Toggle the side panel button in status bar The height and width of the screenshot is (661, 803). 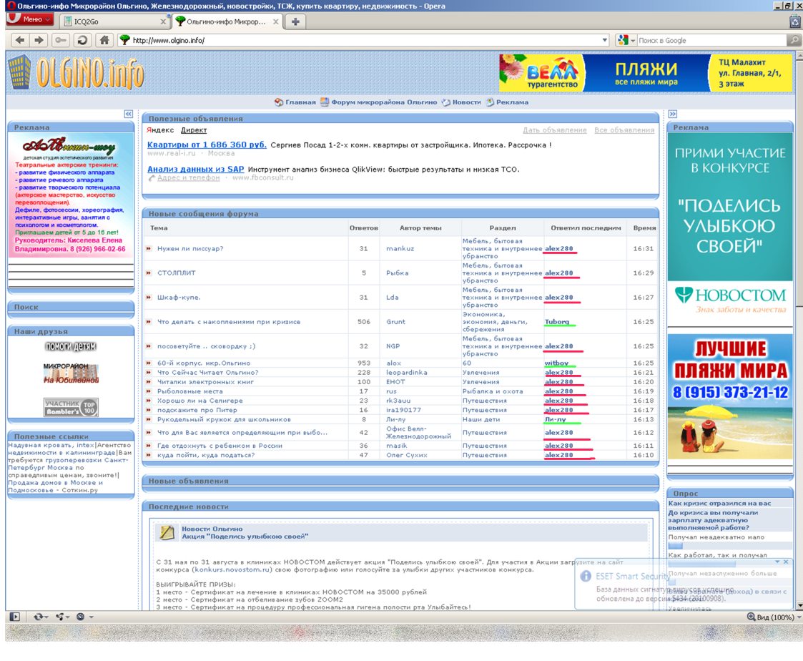coord(15,617)
